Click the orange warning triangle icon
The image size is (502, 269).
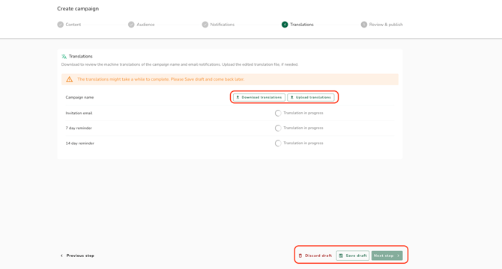[x=69, y=79]
